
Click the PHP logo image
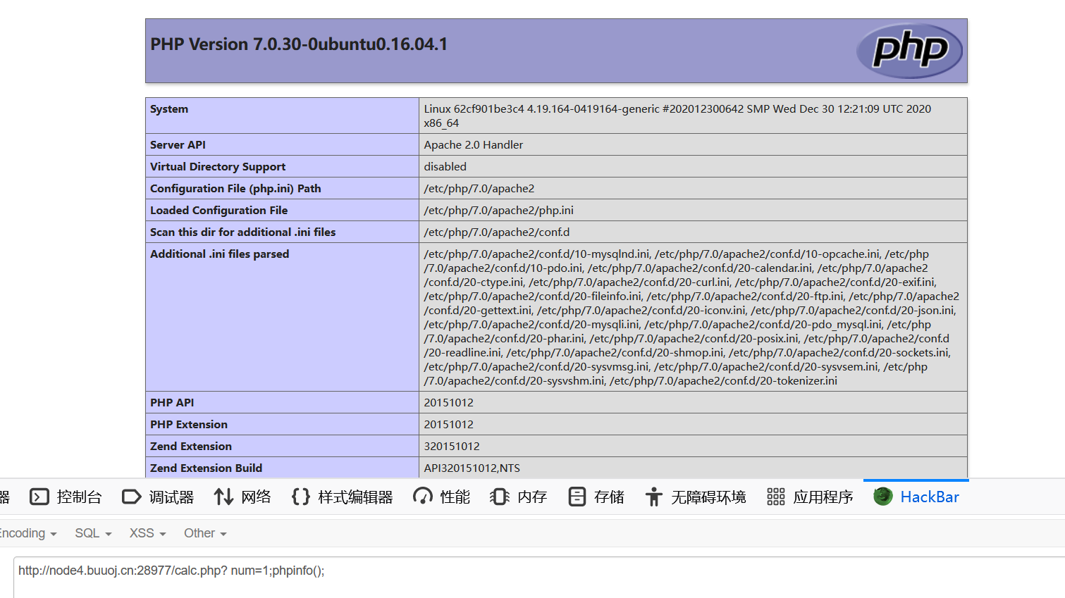pyautogui.click(x=909, y=50)
